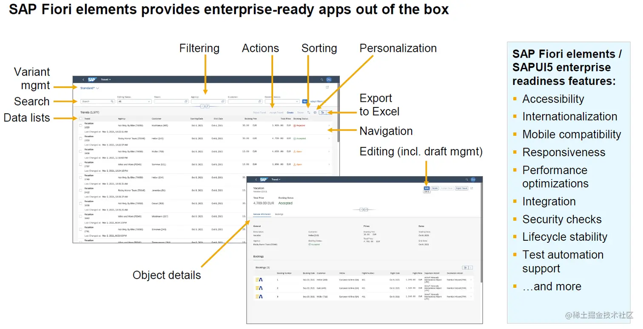Screen dimensions: 643x329
Task: Open the search magnifier in list window header
Action: pyautogui.click(x=322, y=79)
